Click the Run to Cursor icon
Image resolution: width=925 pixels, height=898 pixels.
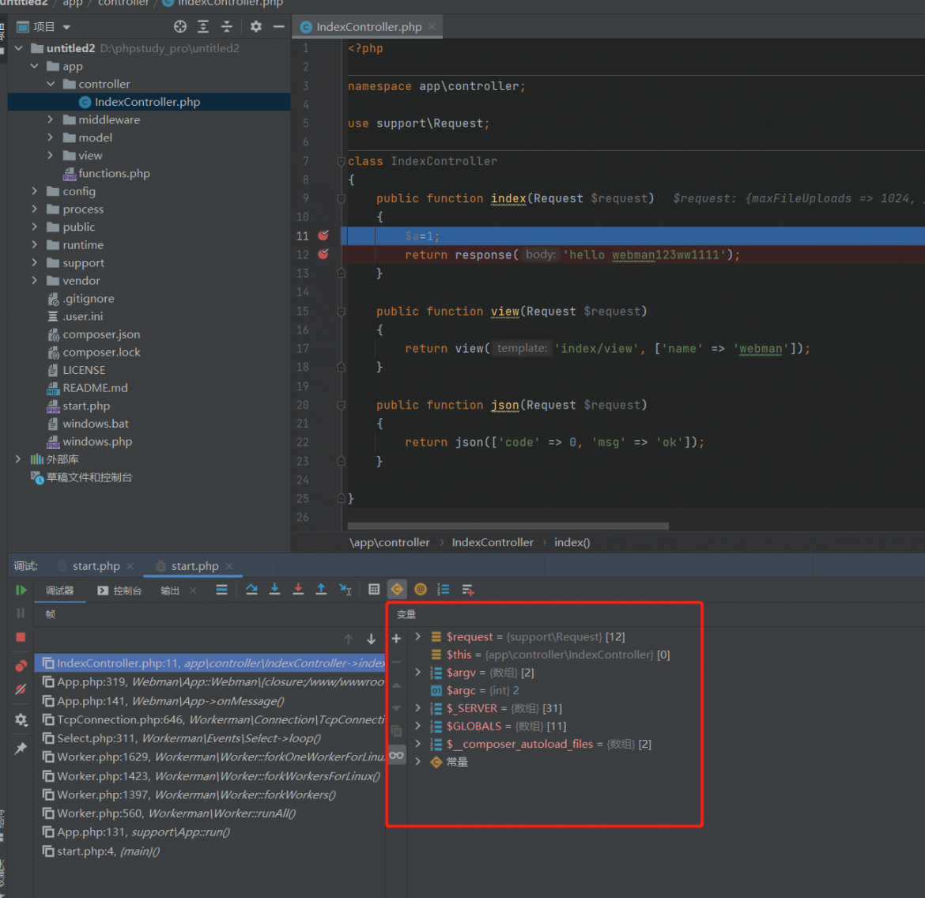(x=345, y=590)
